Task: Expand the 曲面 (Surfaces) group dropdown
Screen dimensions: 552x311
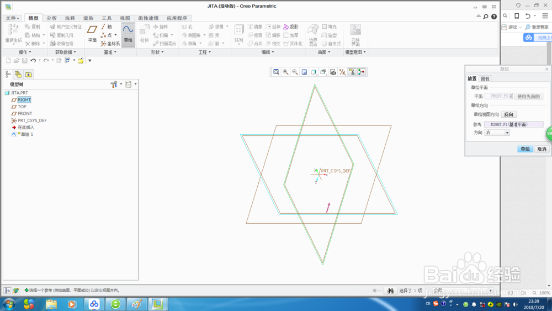Action: [324, 52]
